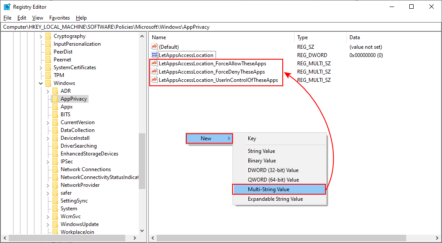This screenshot has height=243, width=442.
Task: Open the New submenu in context menu
Action: [x=209, y=138]
